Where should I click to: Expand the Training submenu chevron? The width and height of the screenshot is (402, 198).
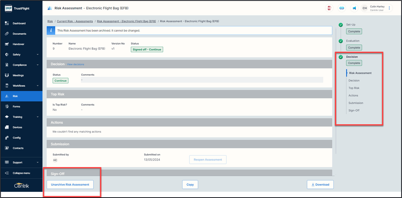coord(38,117)
